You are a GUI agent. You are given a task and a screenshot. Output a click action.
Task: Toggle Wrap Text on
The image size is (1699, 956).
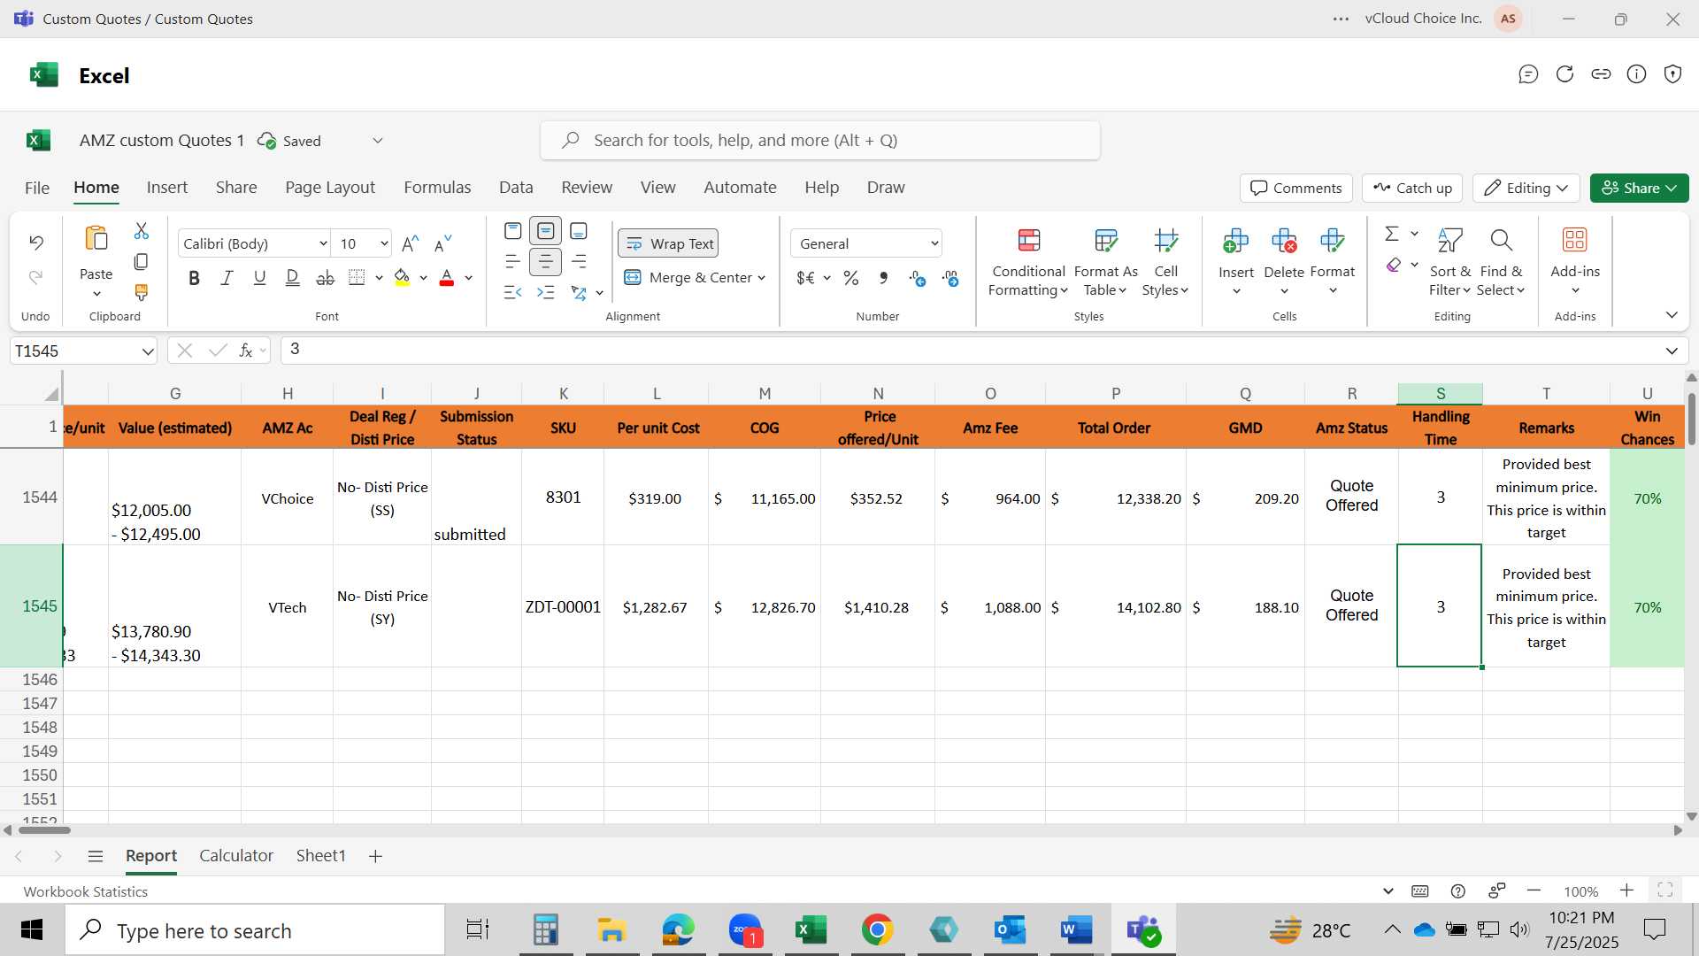tap(668, 243)
